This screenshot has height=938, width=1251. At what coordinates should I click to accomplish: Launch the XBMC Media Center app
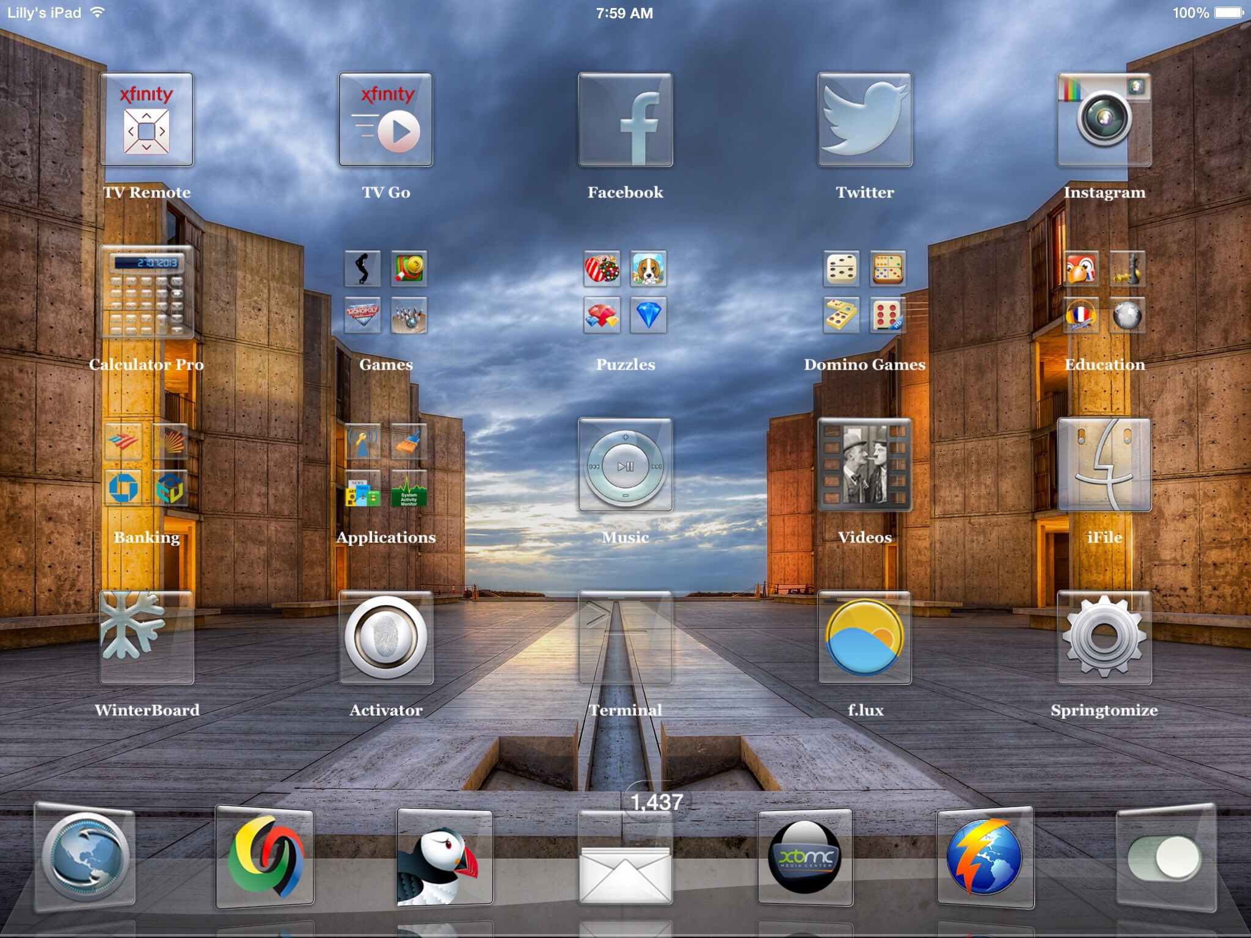pos(805,857)
